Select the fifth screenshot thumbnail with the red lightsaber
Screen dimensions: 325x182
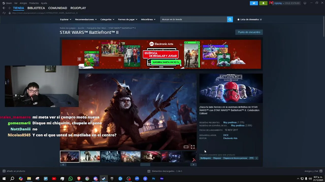151,157
